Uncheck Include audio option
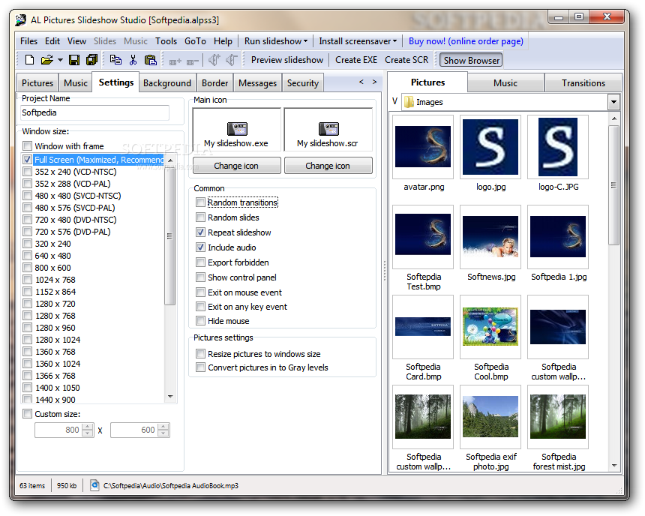645x516 pixels. coord(200,247)
